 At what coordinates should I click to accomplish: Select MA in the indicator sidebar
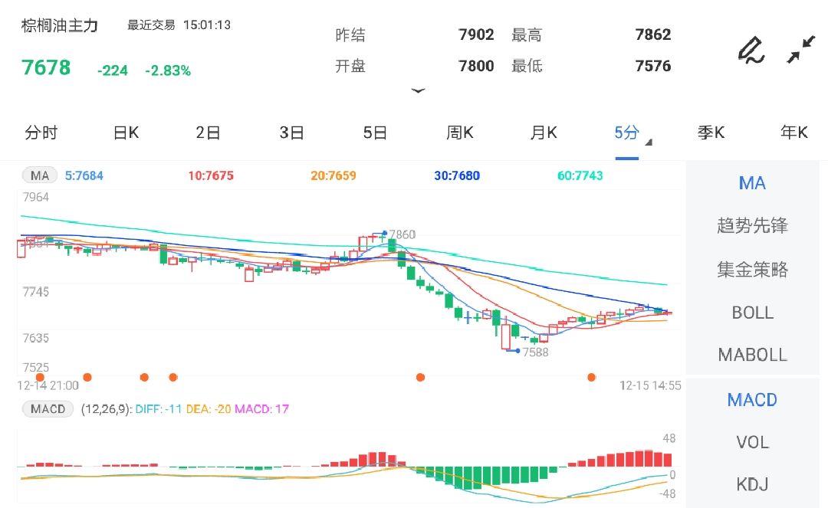click(x=752, y=183)
